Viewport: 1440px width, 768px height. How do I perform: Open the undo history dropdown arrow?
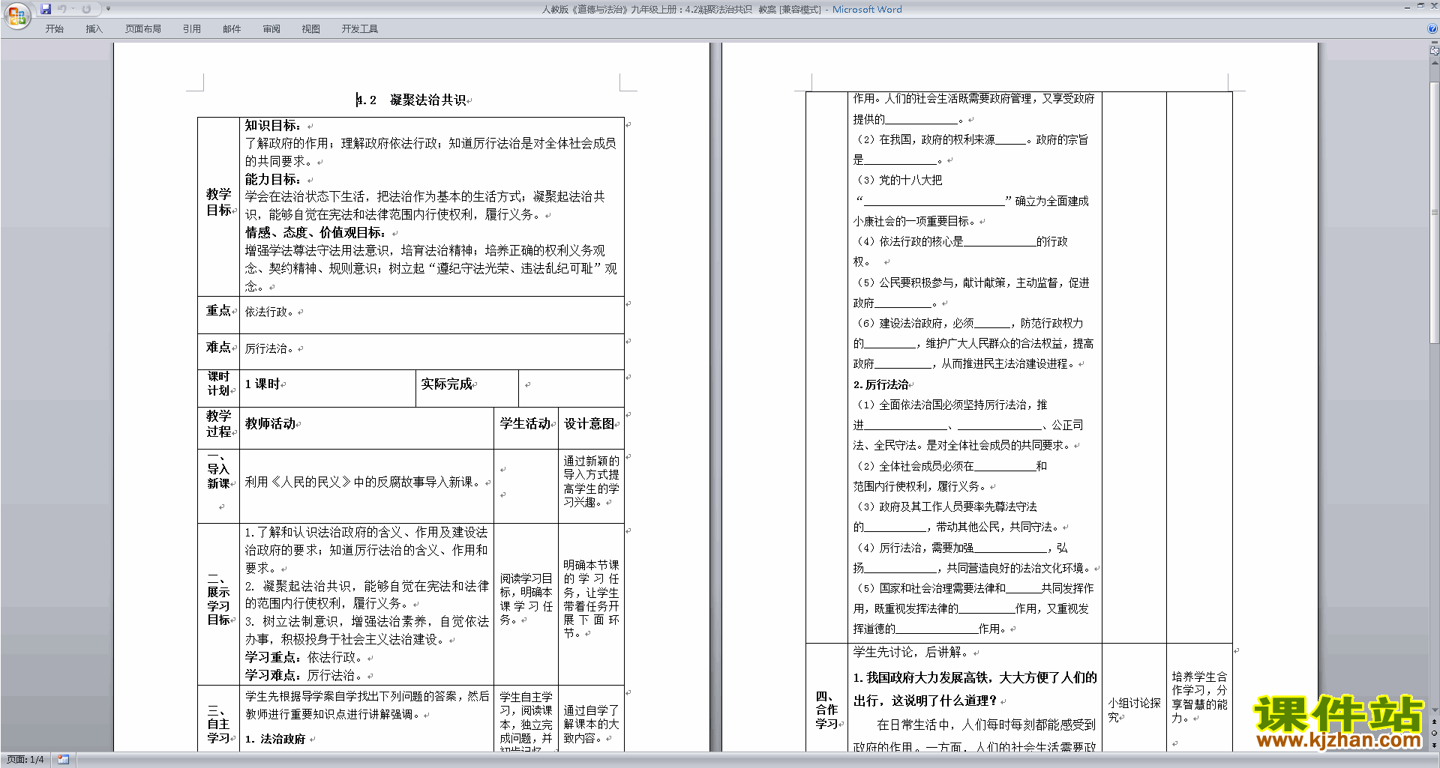click(73, 9)
